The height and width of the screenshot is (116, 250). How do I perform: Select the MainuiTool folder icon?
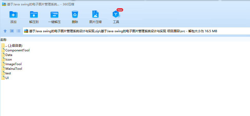click(x=3, y=69)
